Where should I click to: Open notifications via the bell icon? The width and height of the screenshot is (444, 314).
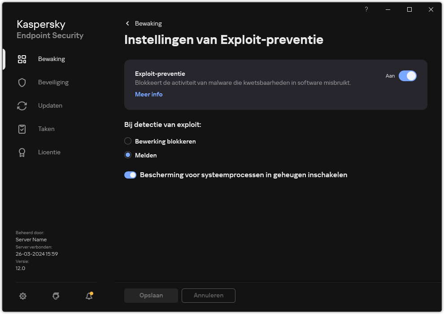click(88, 296)
